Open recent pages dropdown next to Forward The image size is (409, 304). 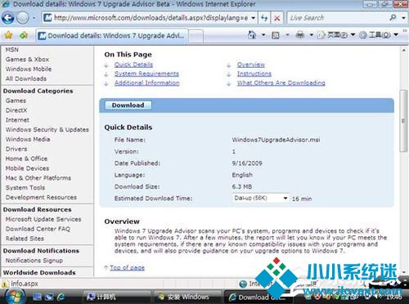[x=34, y=18]
